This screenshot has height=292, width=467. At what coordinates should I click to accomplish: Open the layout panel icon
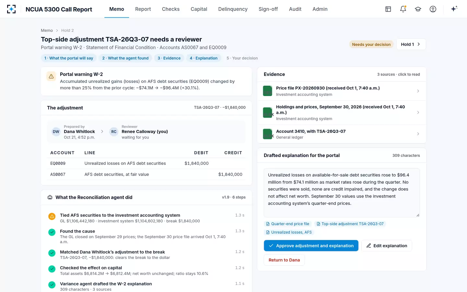click(388, 9)
